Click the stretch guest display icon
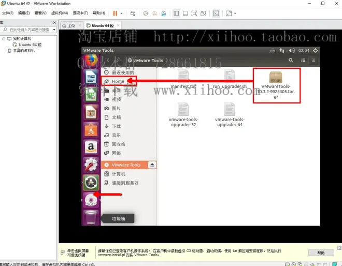Viewport: 342px width, 266px height. (x=229, y=13)
